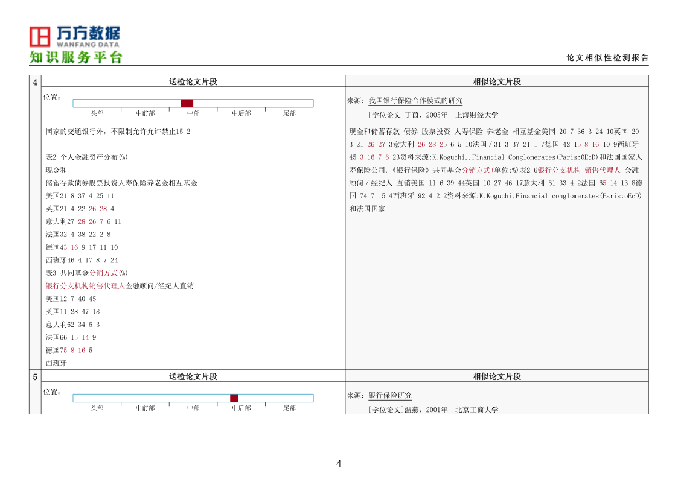Click red position marker in section 4 bar

[x=187, y=103]
